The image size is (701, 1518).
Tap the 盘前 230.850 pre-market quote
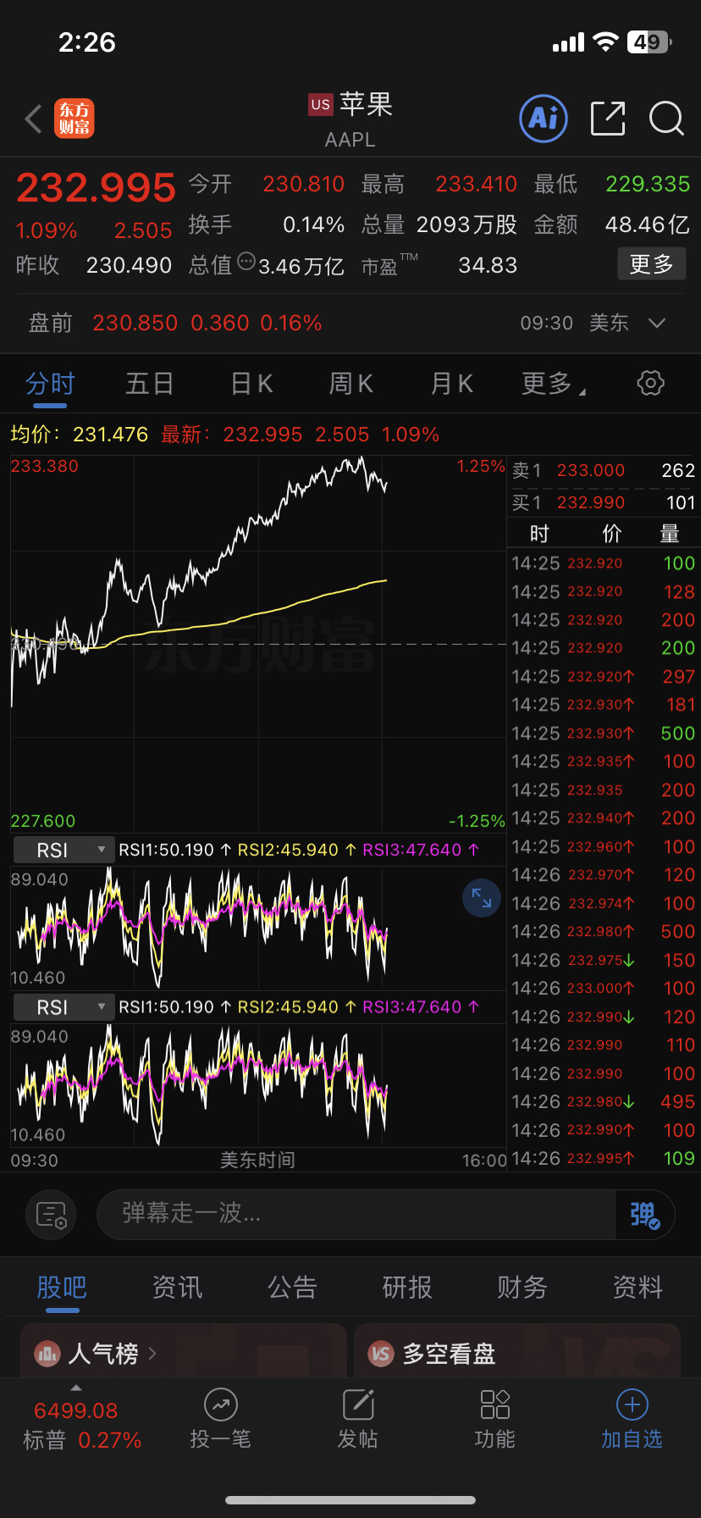tap(175, 323)
